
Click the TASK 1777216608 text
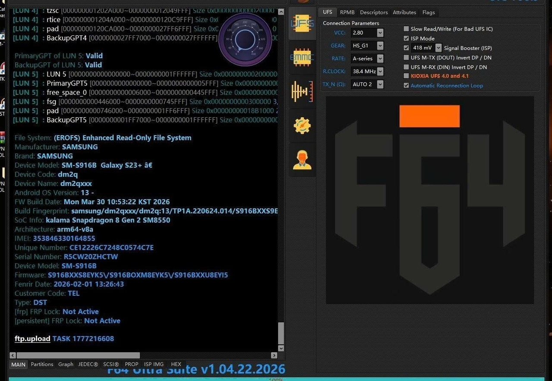tap(83, 339)
